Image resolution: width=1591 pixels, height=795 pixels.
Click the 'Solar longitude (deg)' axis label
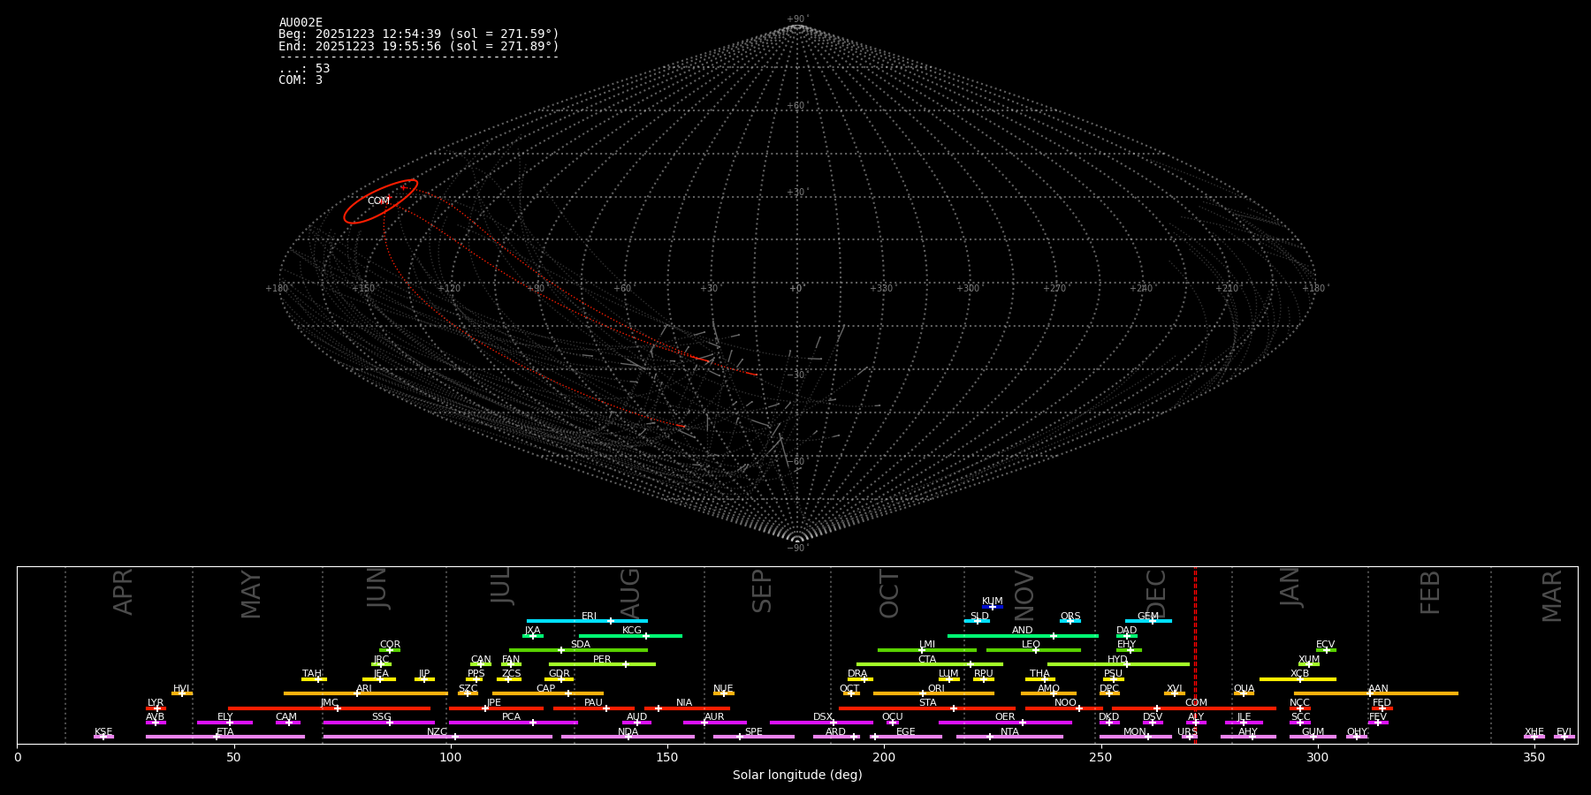[797, 775]
